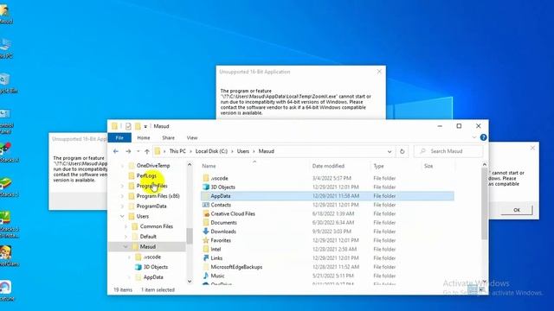Click OK in right error dialog

pos(517,210)
